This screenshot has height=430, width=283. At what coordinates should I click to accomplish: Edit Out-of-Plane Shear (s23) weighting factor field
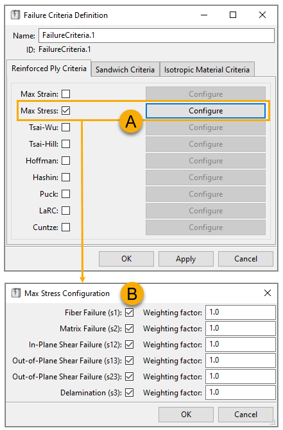tap(241, 377)
